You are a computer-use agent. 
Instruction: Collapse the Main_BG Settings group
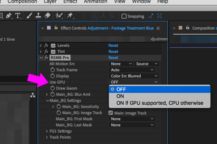(x=47, y=100)
